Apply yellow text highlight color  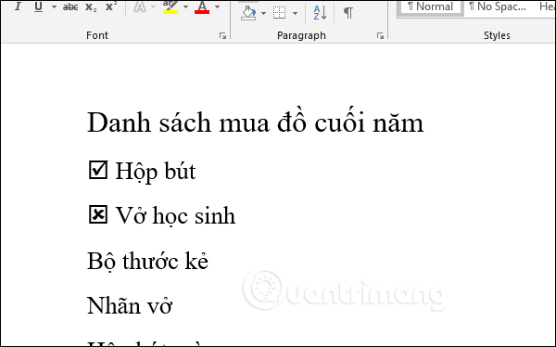pos(171,7)
